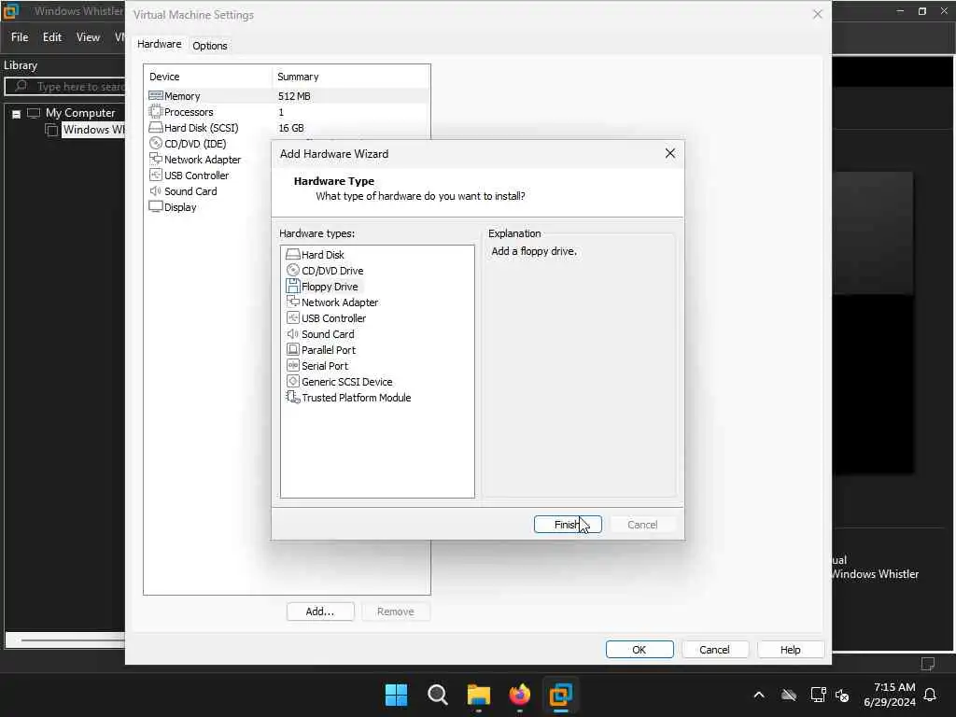Select the Floppy Drive icon in wizard
956x717 pixels.
click(x=292, y=286)
